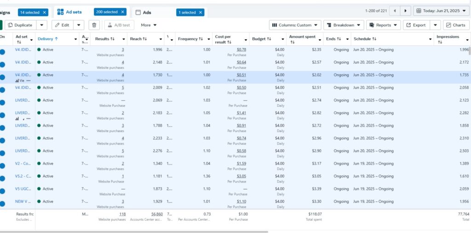This screenshot has width=471, height=233.
Task: Open charts icon in LIVERD row with $2.82 spent
Action: (17, 119)
